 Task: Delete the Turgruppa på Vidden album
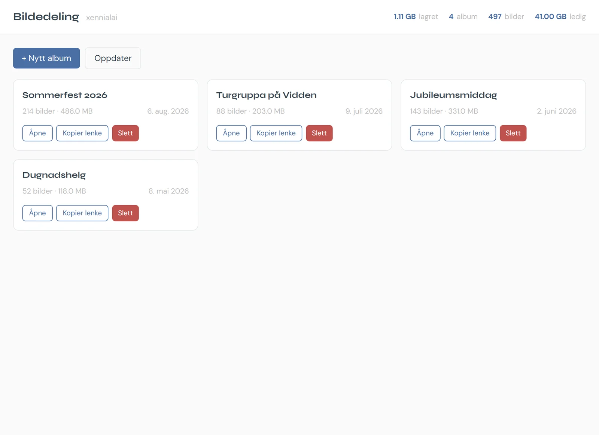coord(319,133)
